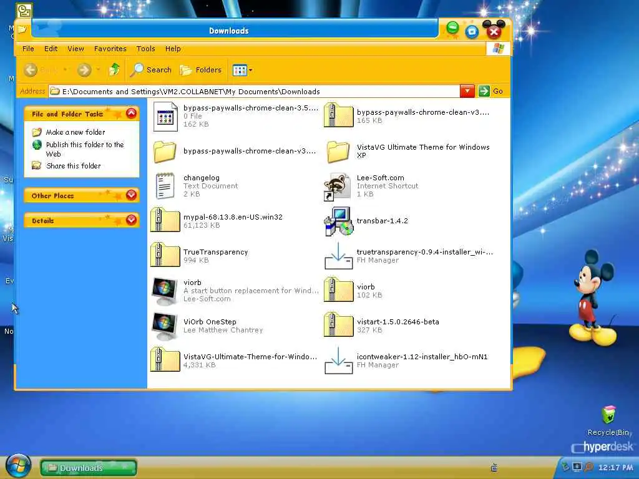This screenshot has height=479, width=639.
Task: Click the Lee-Soft.com filename text
Action: click(x=380, y=178)
